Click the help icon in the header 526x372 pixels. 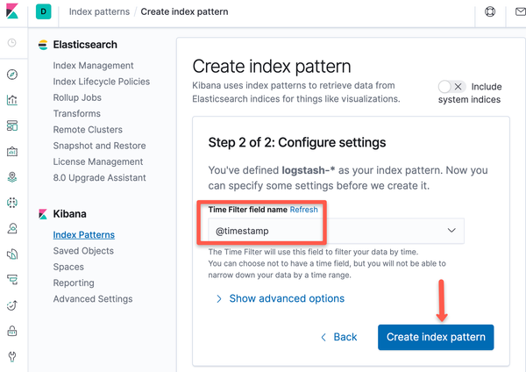[489, 13]
